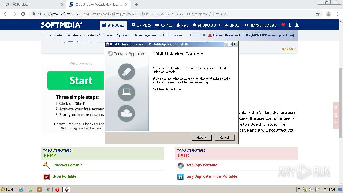The width and height of the screenshot is (343, 193).
Task: Open NEWS & REVIEWS section
Action: tap(260, 25)
